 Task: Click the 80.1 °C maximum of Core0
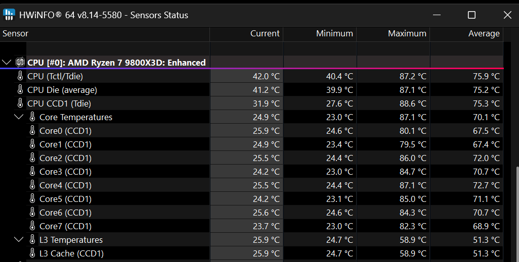click(413, 131)
